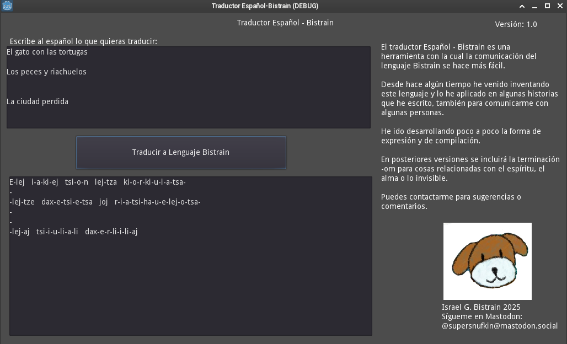Click the Spanish input text area

coord(189,87)
